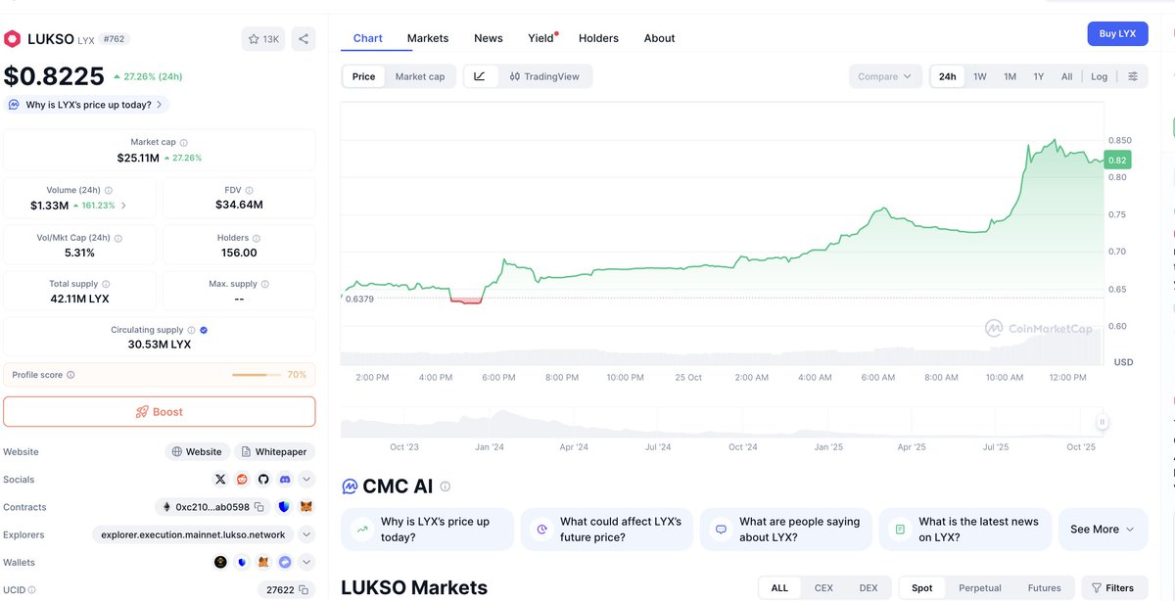Open the Whitepaper link
1175x601 pixels.
(274, 452)
